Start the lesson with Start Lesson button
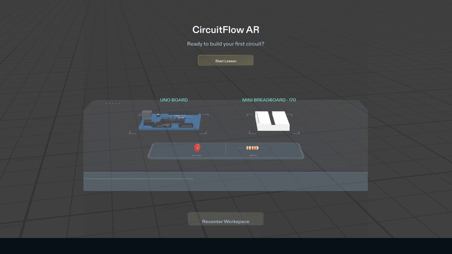452x254 pixels. [x=225, y=61]
